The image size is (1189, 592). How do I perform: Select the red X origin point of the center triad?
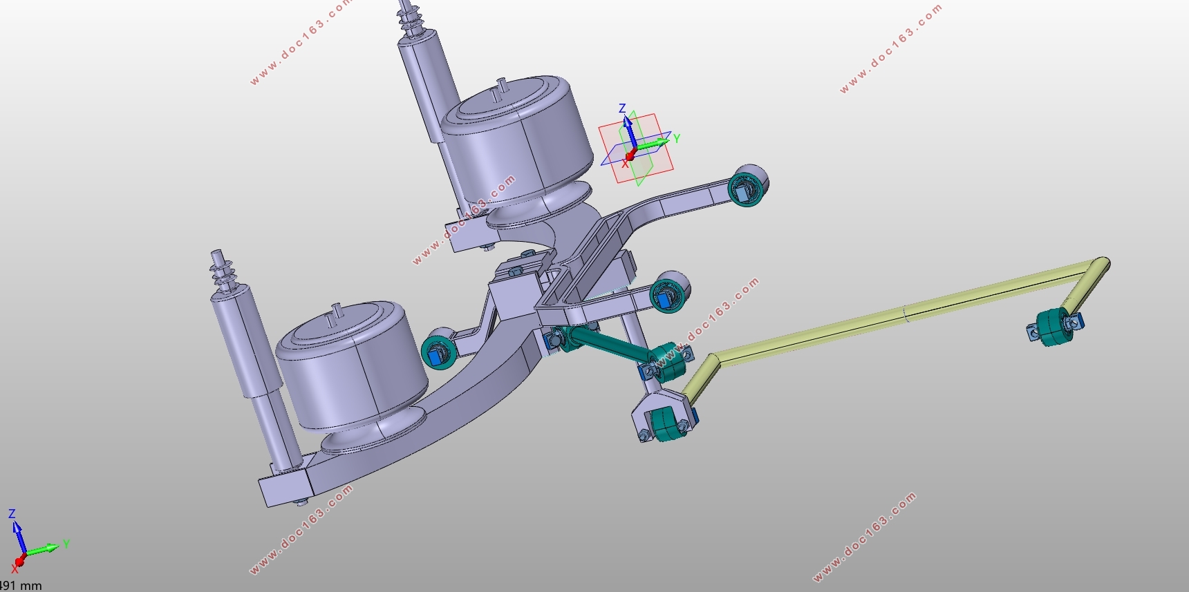pos(628,156)
